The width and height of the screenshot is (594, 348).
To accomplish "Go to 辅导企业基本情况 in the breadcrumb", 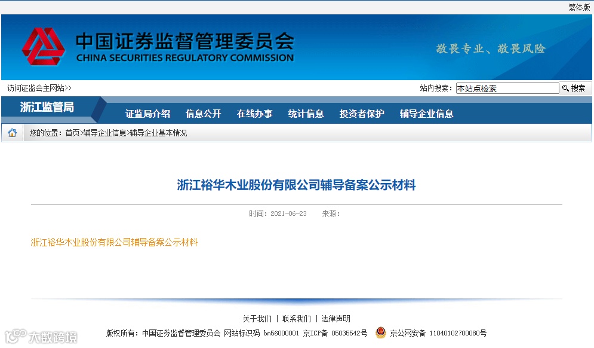I will (158, 133).
